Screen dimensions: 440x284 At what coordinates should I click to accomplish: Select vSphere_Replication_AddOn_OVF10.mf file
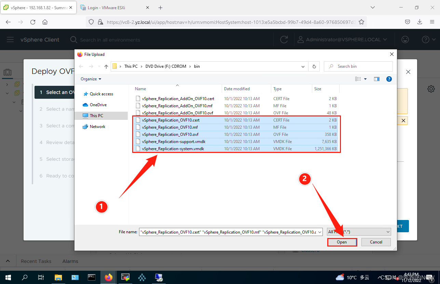coord(236,106)
